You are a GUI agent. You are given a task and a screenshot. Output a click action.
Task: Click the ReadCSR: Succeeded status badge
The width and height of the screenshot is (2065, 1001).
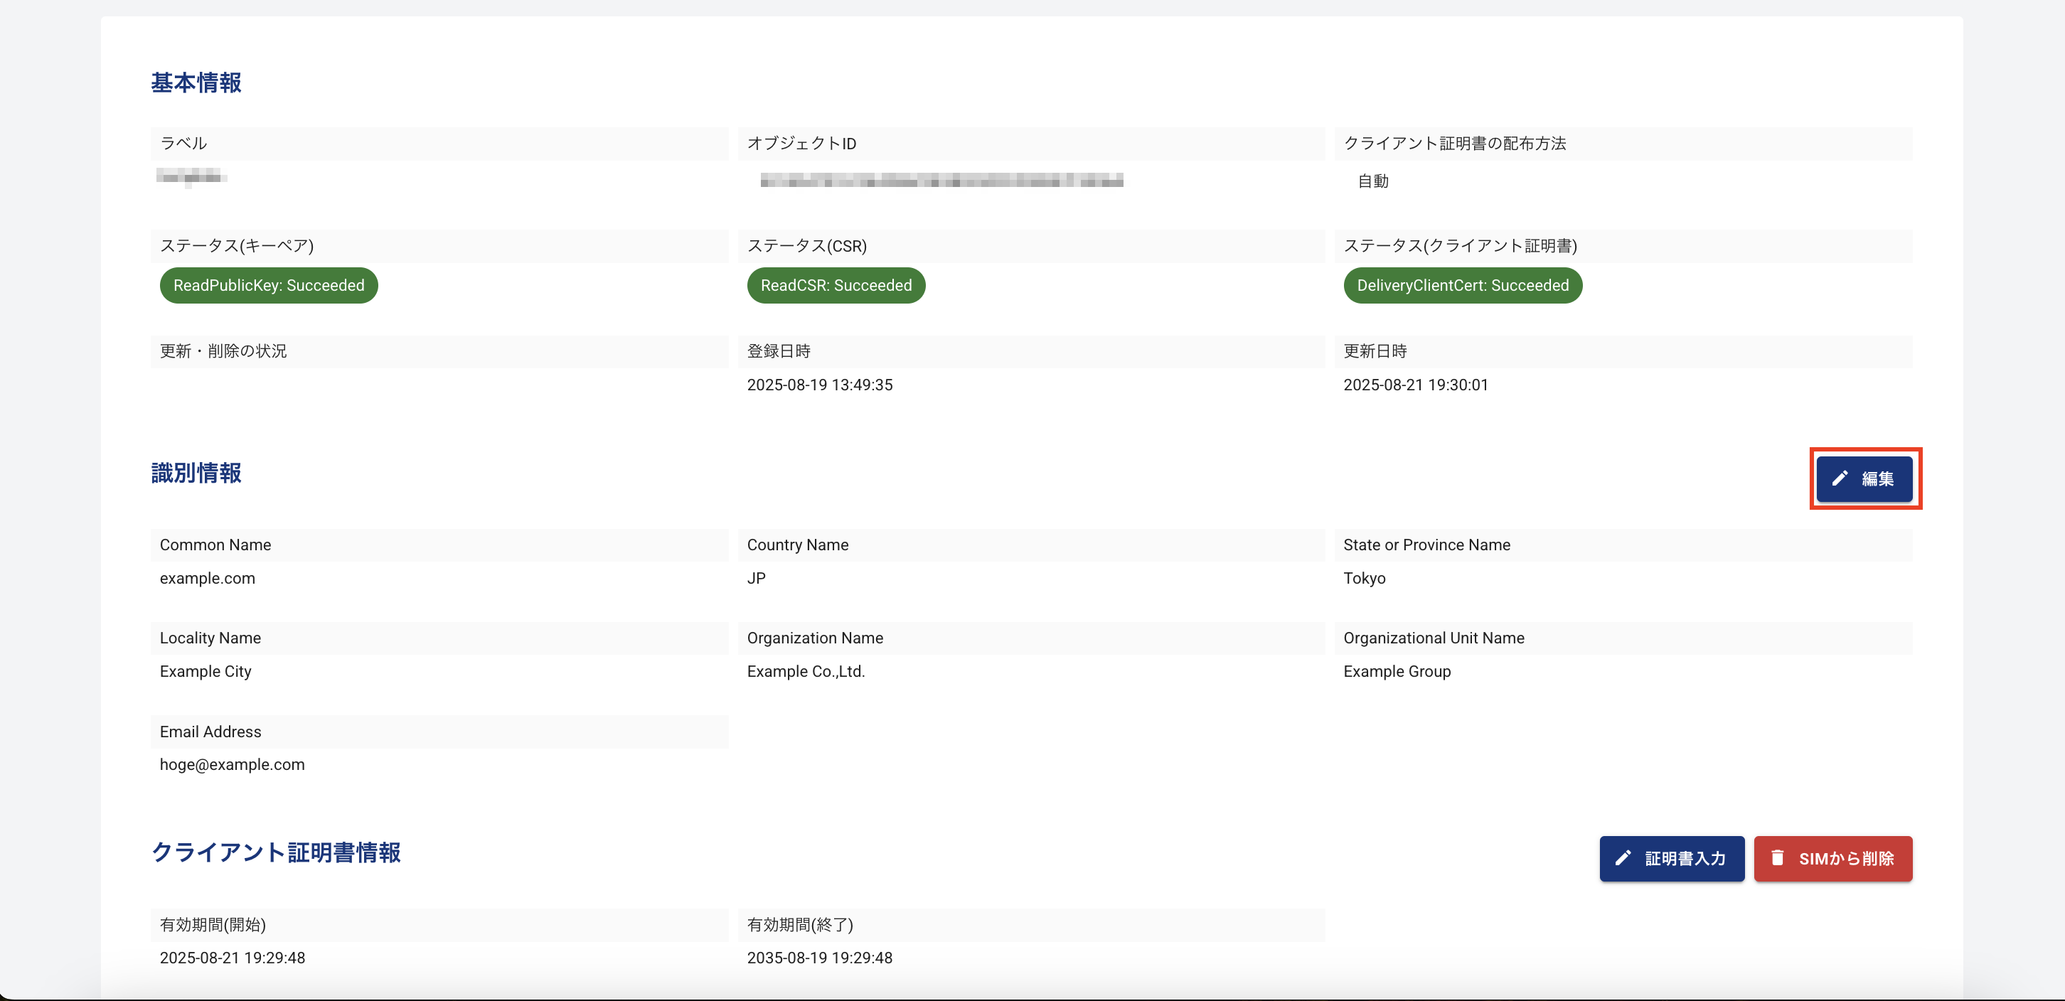[836, 285]
